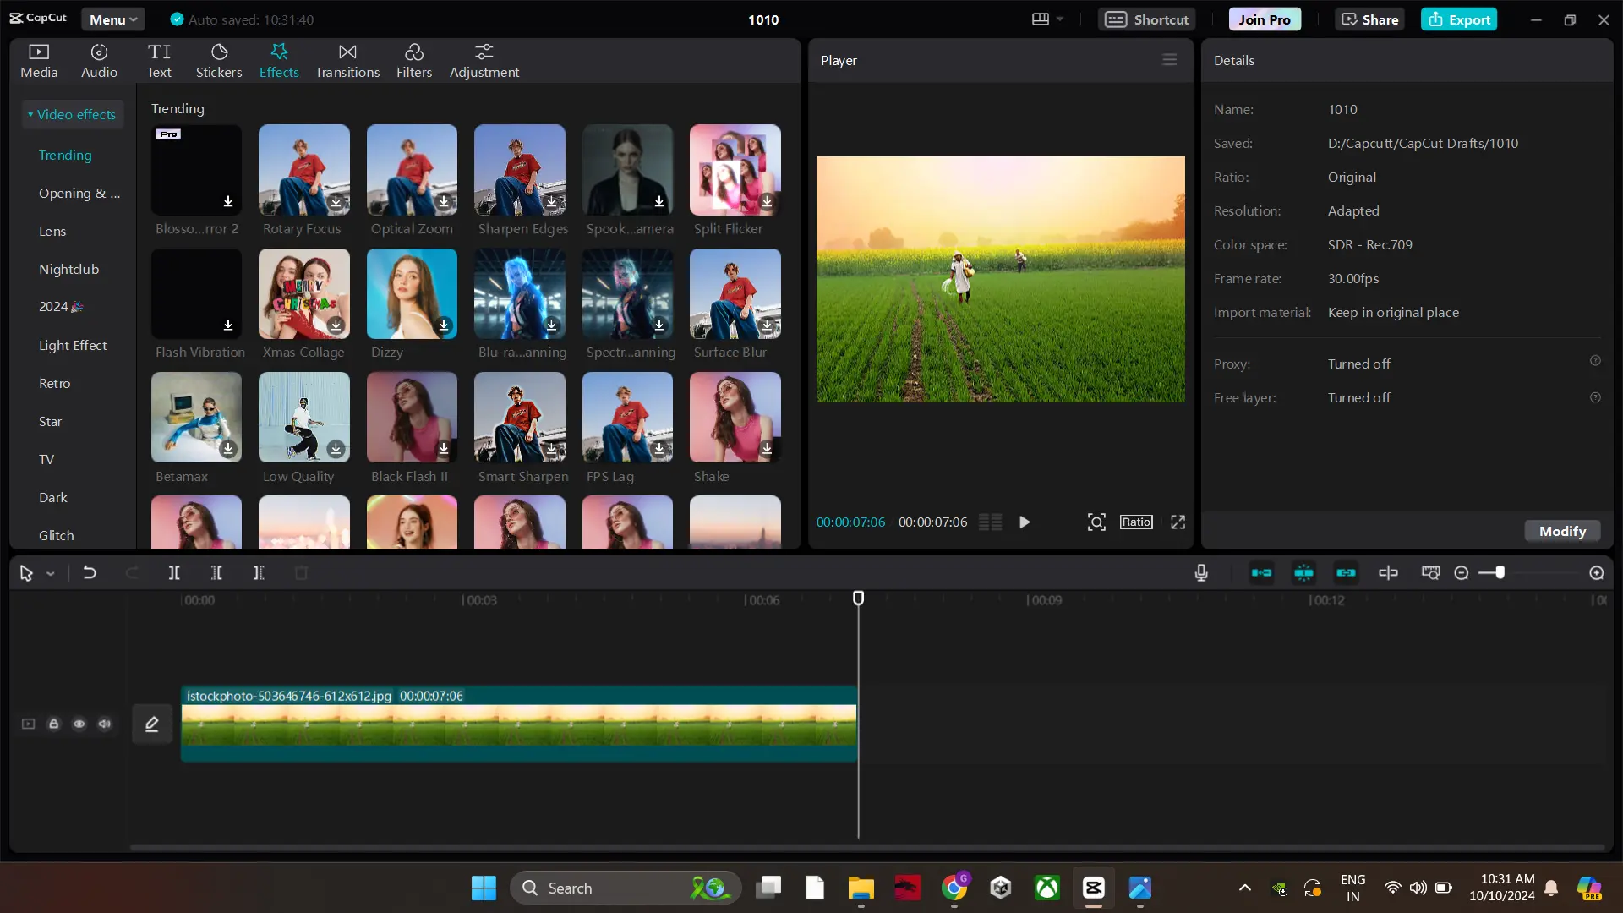1623x913 pixels.
Task: Open the Adjustment tab
Action: point(484,61)
